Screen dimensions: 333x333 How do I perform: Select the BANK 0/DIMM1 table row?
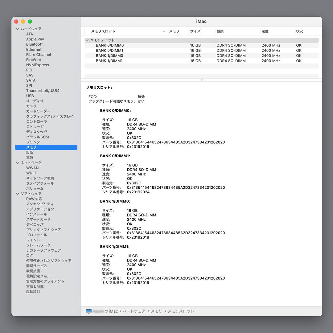pyautogui.click(x=202, y=51)
